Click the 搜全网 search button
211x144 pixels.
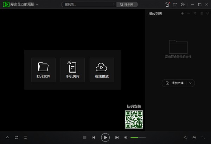pos(127,5)
